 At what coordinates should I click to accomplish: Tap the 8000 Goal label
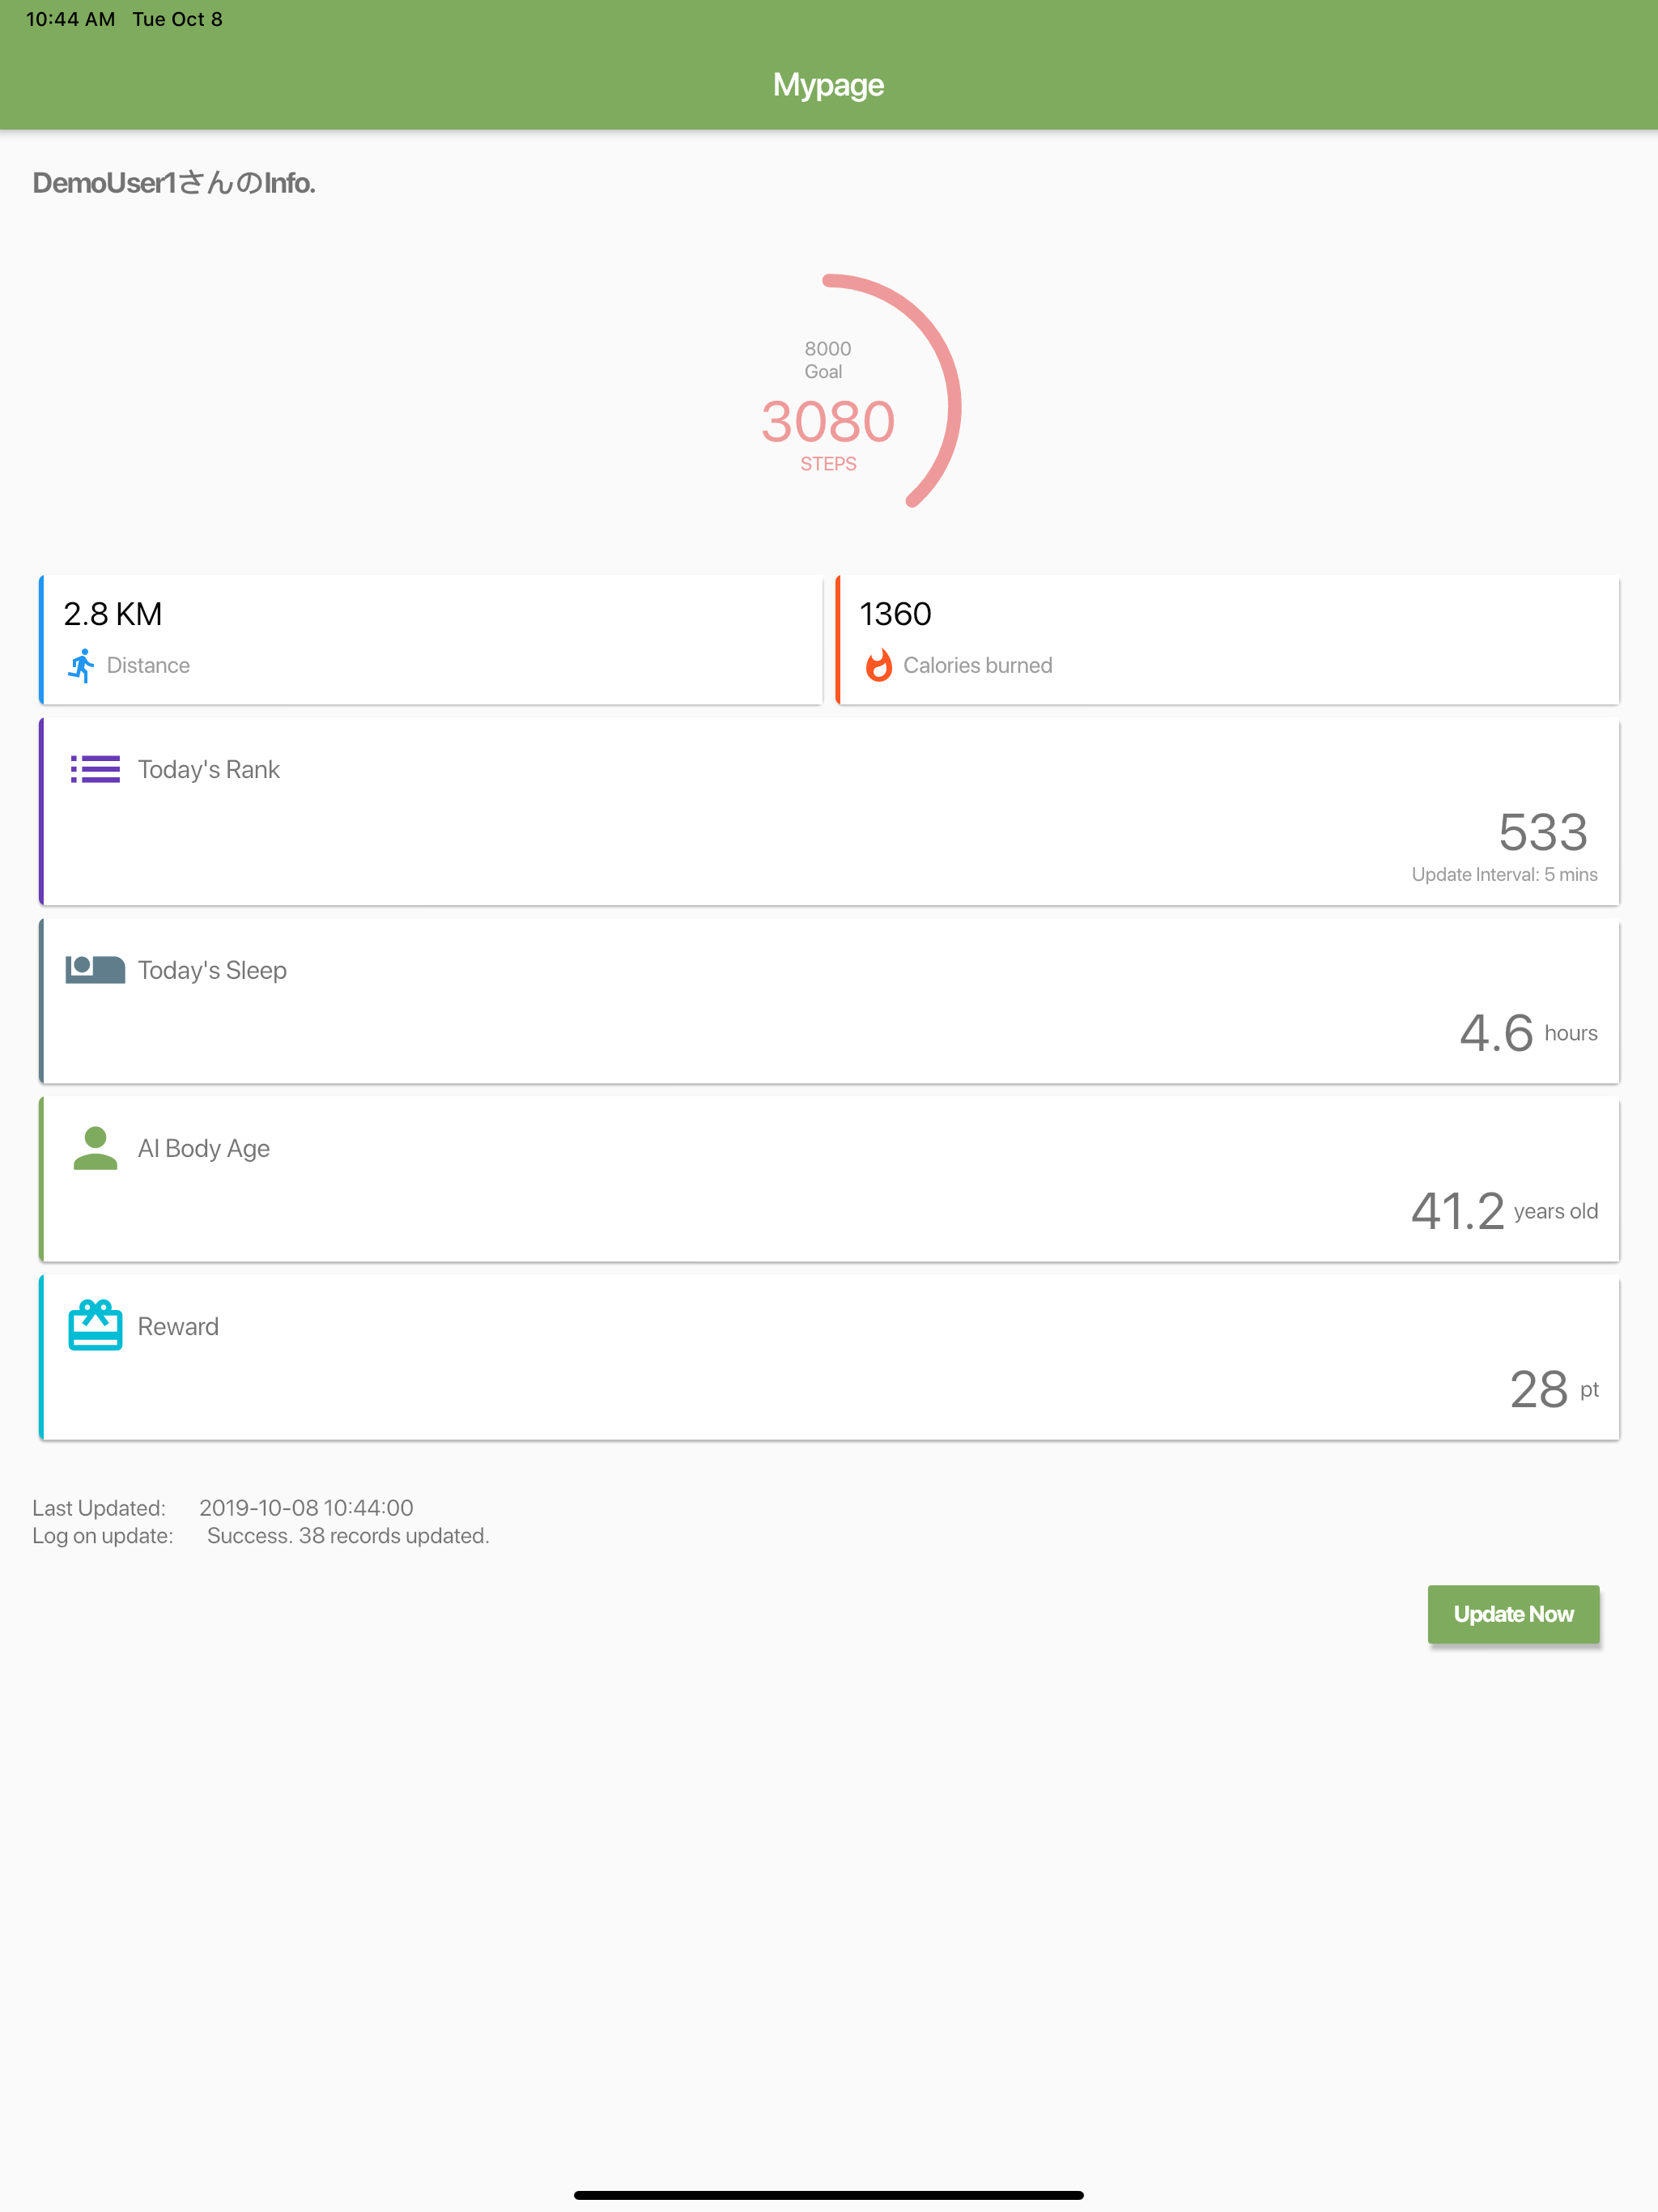[827, 360]
